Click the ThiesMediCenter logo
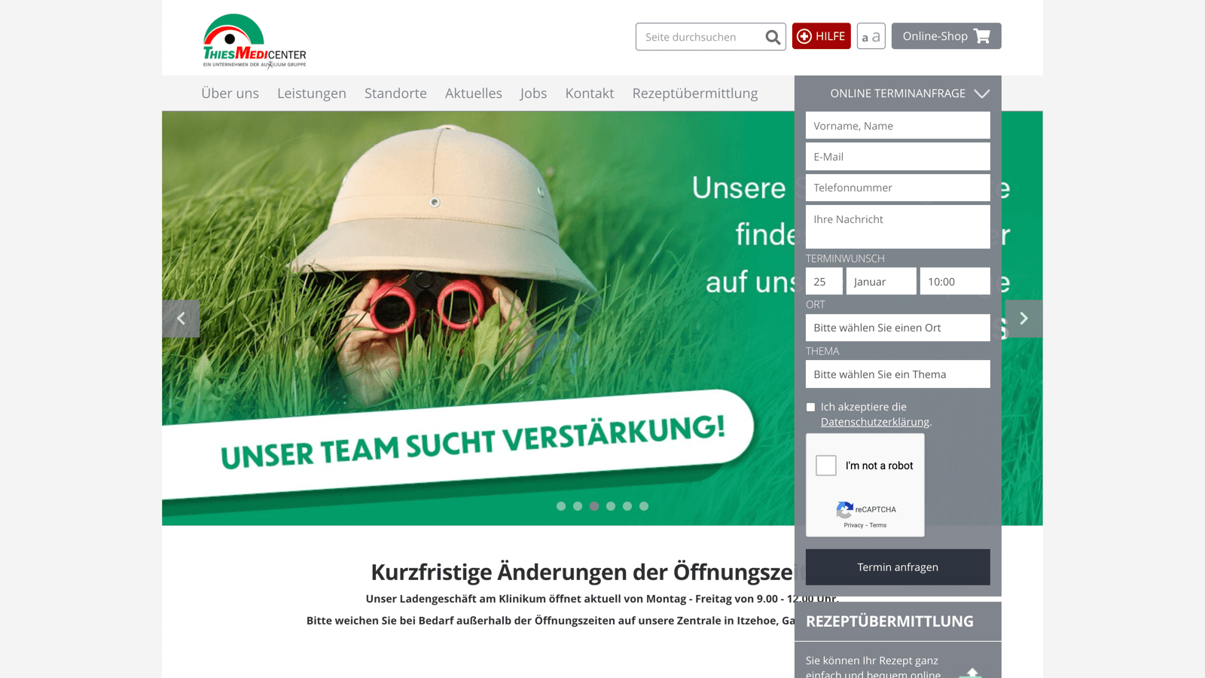 coord(255,41)
